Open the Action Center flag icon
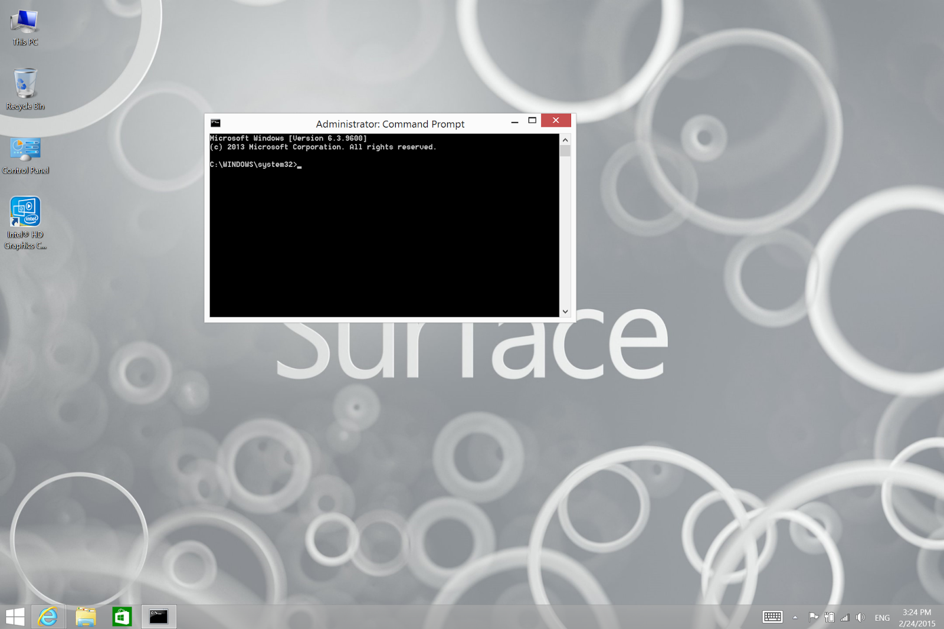 813,617
